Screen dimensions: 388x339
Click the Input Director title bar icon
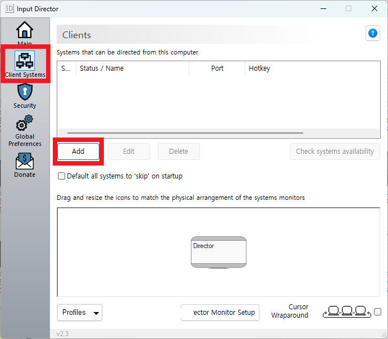click(x=10, y=8)
